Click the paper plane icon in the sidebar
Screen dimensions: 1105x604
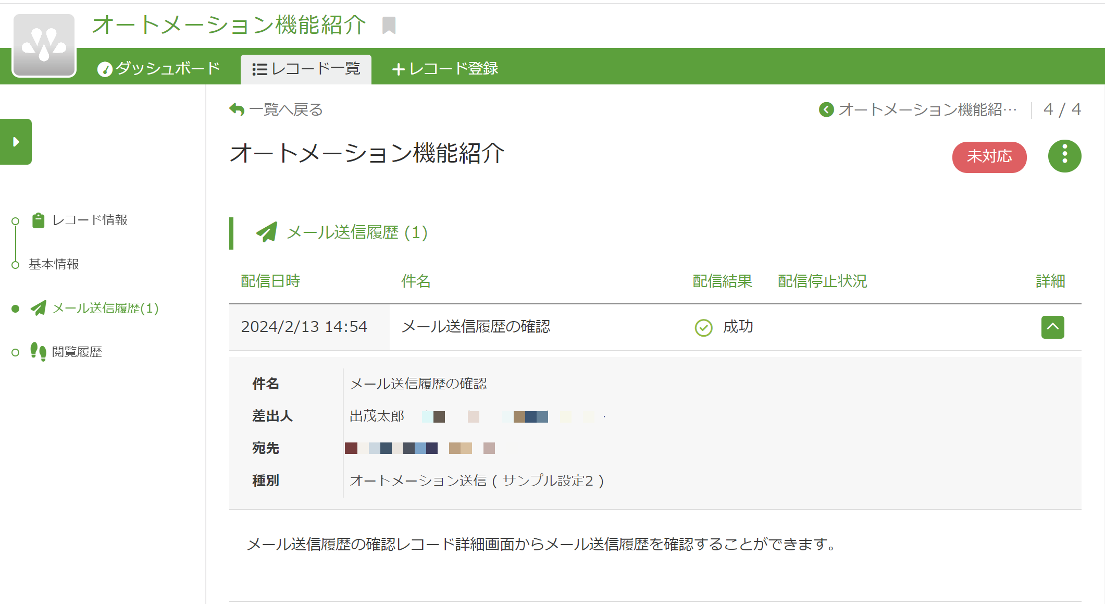point(38,308)
